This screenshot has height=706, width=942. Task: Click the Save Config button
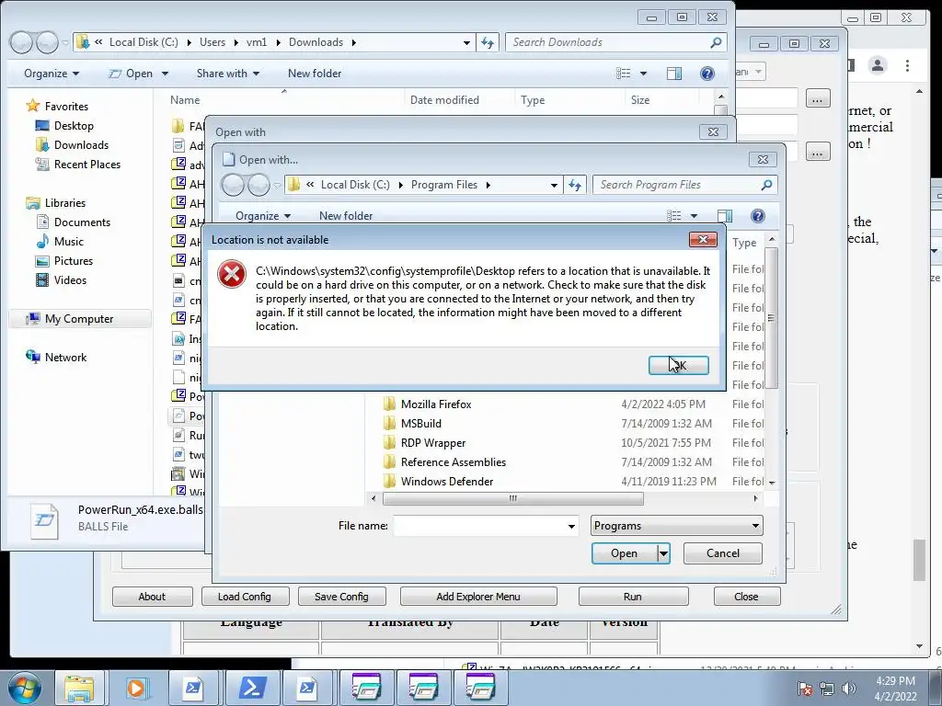click(341, 596)
